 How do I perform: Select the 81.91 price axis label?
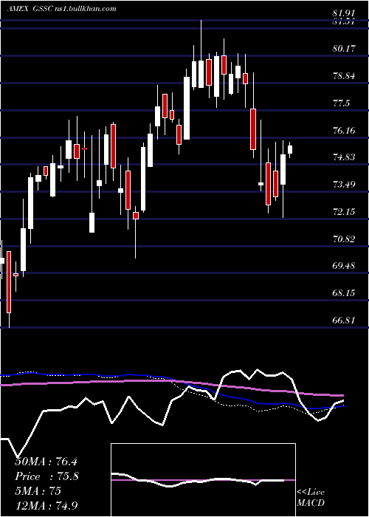point(344,14)
